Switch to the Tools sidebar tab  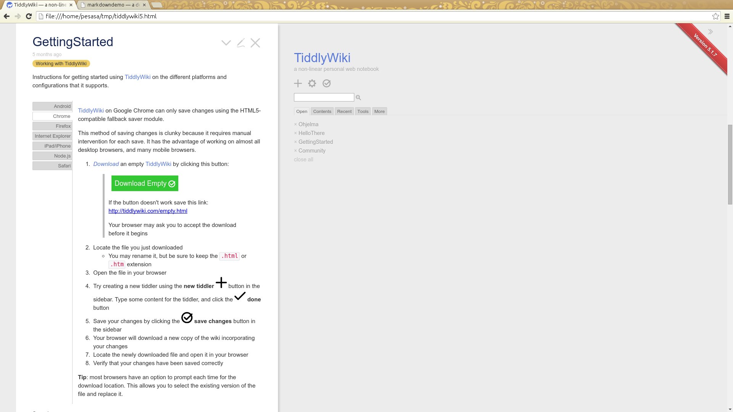click(363, 111)
